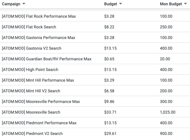Image resolution: width=190 pixels, height=140 pixels.
Task: Click the 900.00 monthly budget cell
Action: pos(166,133)
